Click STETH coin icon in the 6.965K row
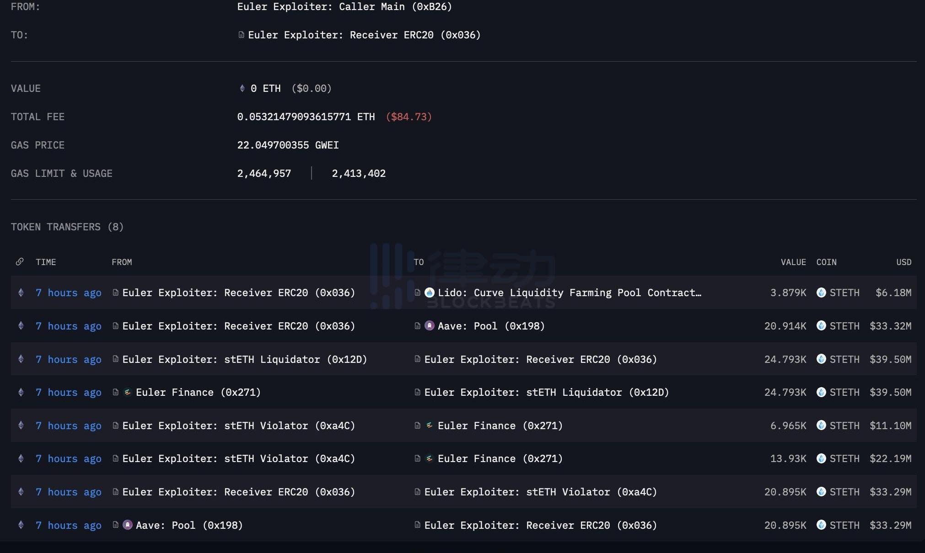Image resolution: width=925 pixels, height=553 pixels. [821, 425]
